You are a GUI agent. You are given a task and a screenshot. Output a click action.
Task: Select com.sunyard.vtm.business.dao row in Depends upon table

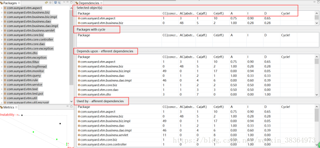point(196,76)
